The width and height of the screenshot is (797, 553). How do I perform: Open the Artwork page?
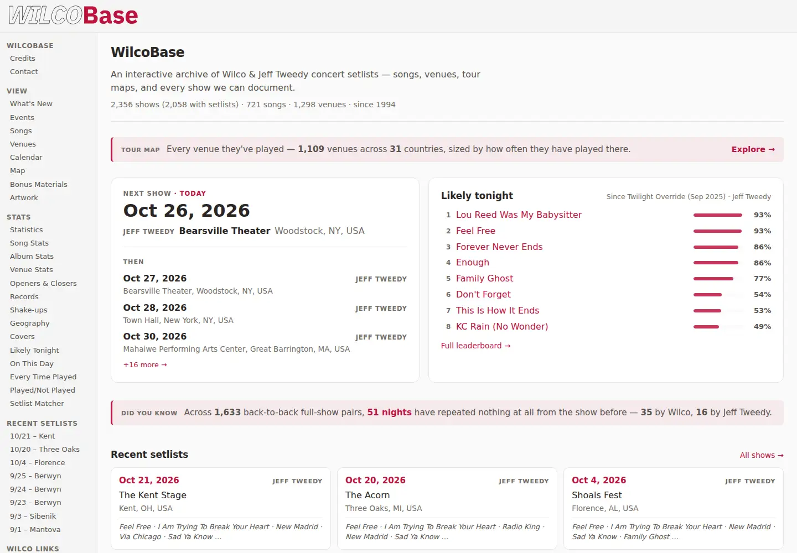pyautogui.click(x=24, y=198)
